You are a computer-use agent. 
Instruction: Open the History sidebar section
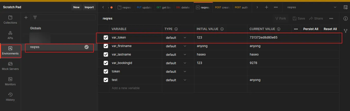(x=10, y=97)
